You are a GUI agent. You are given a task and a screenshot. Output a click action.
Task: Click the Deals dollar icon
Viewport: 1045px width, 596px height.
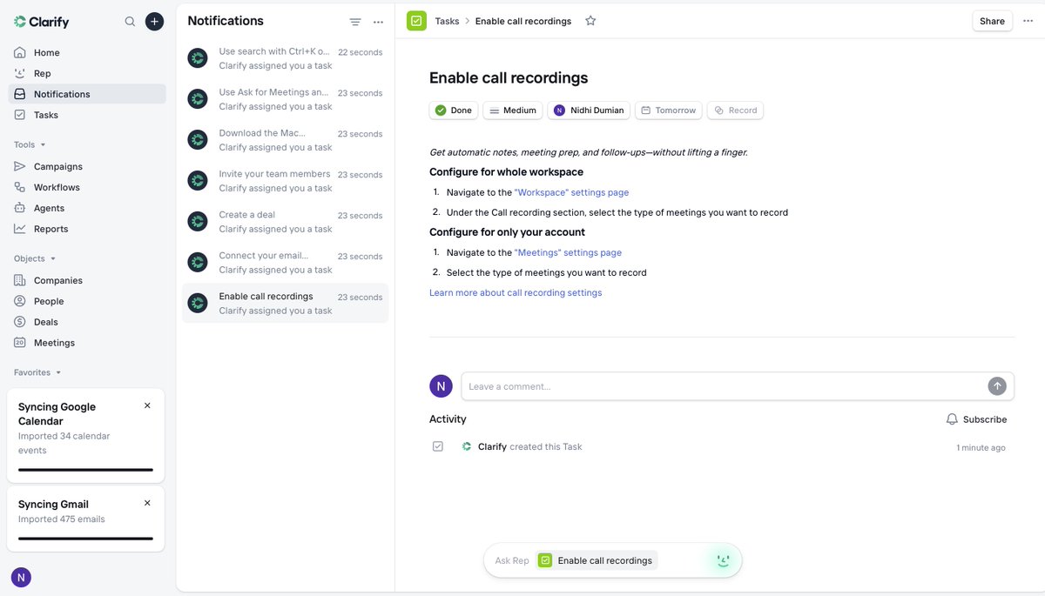pos(20,322)
